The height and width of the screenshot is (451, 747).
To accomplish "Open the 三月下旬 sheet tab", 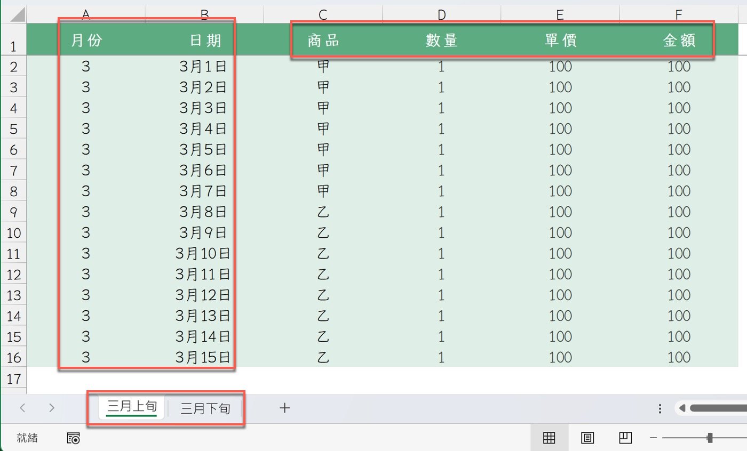I will pos(205,409).
